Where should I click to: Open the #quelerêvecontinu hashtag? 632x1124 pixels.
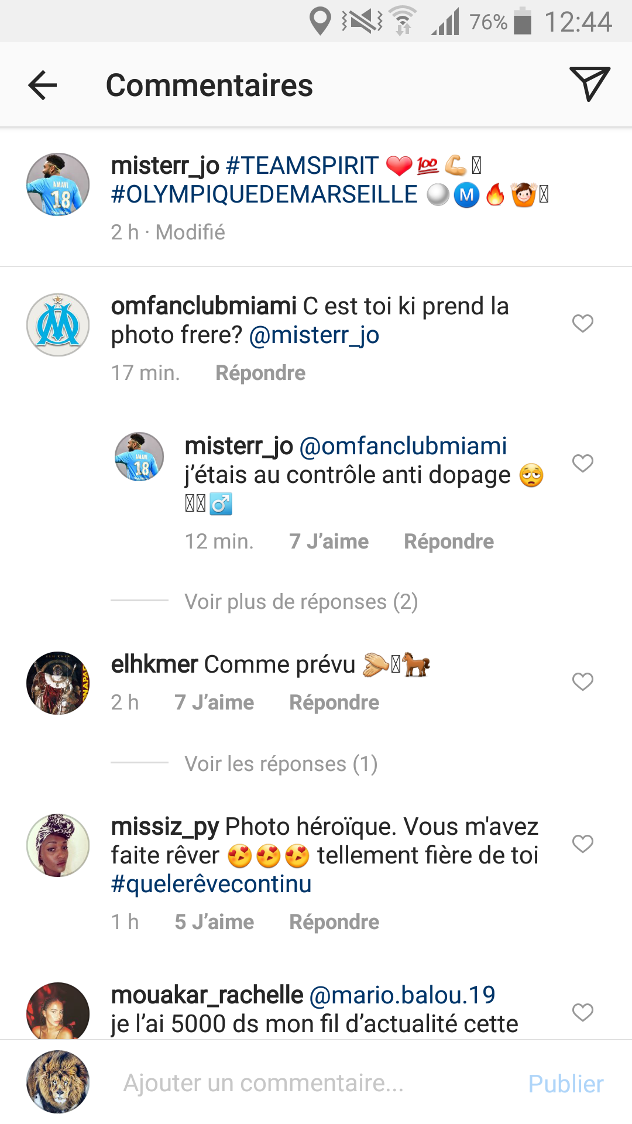pyautogui.click(x=211, y=884)
